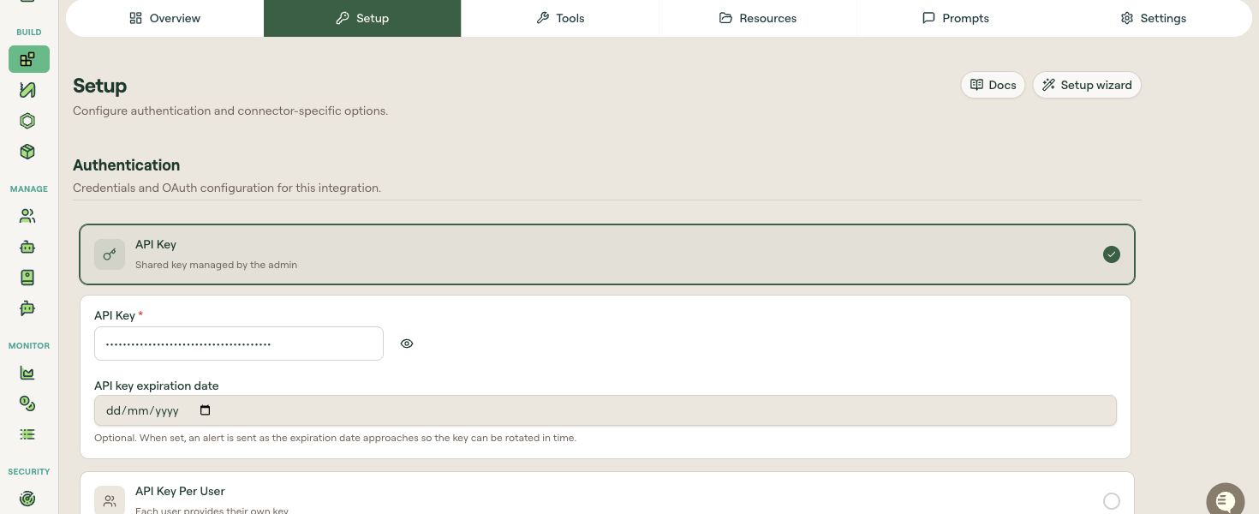1259x514 pixels.
Task: Click the 'Authentication' section heading
Action: [x=127, y=165]
